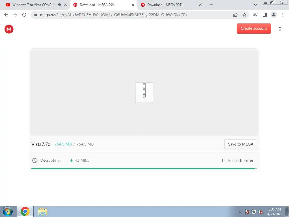Mute audio on the YouTube tab
Image resolution: width=289 pixels, height=217 pixels.
point(59,5)
